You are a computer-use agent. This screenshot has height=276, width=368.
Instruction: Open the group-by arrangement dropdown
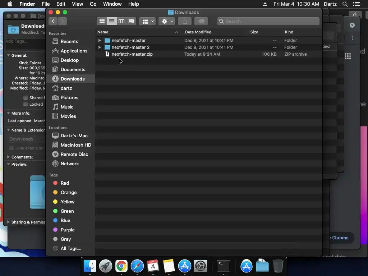click(147, 21)
